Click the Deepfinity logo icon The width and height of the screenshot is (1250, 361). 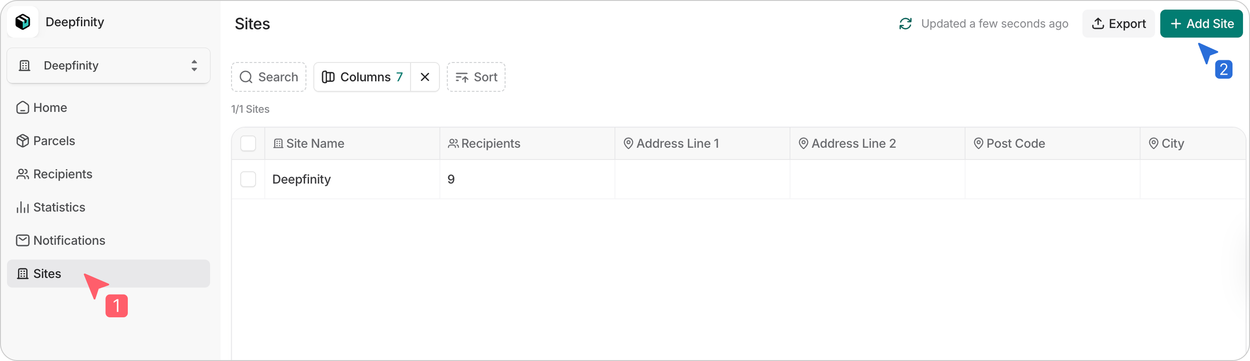[22, 21]
